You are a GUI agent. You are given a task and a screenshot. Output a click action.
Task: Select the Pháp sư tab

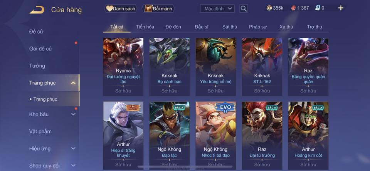[x=258, y=27]
